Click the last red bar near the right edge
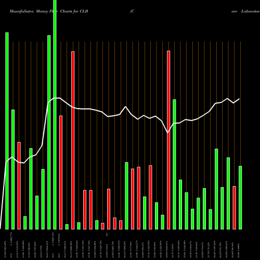 point(235,208)
